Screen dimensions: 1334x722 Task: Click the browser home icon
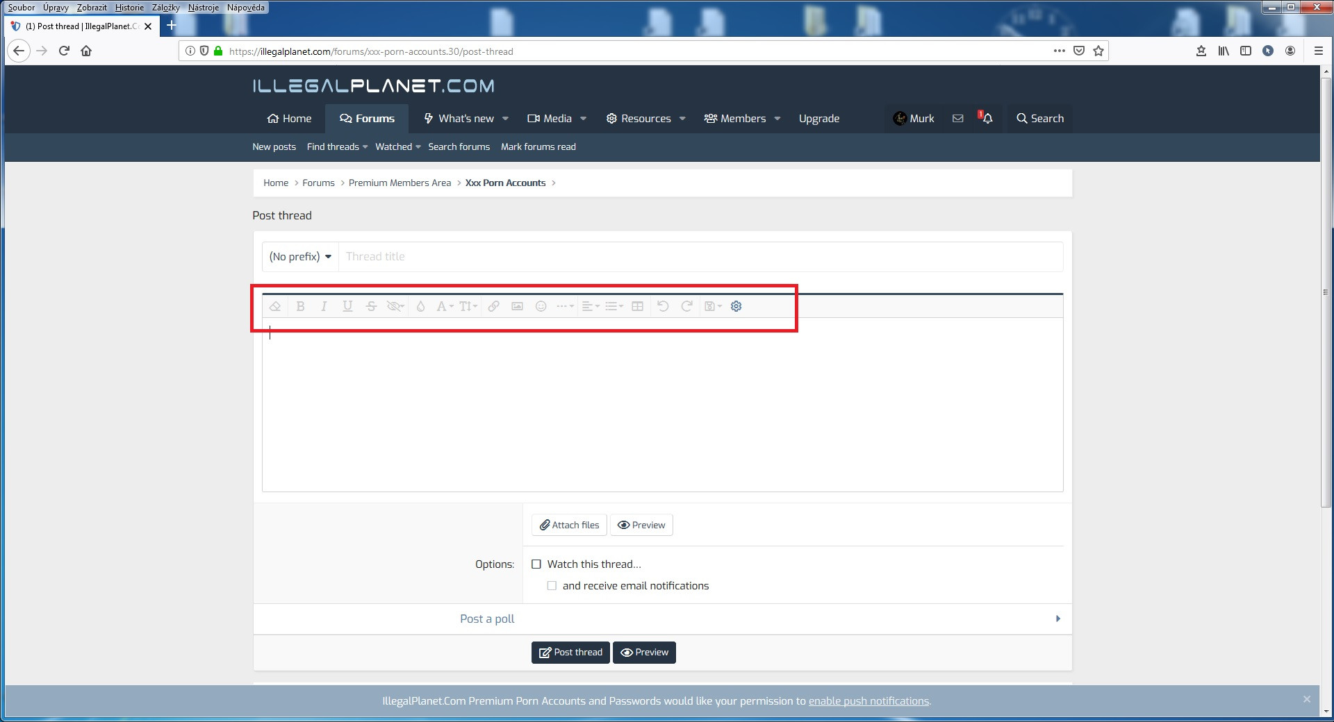86,51
